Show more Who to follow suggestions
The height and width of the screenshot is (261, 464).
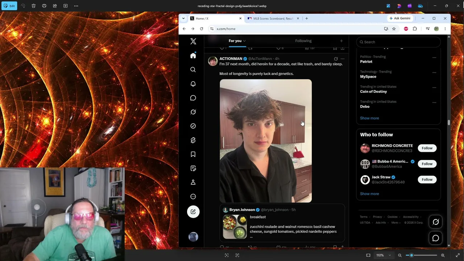point(369,194)
